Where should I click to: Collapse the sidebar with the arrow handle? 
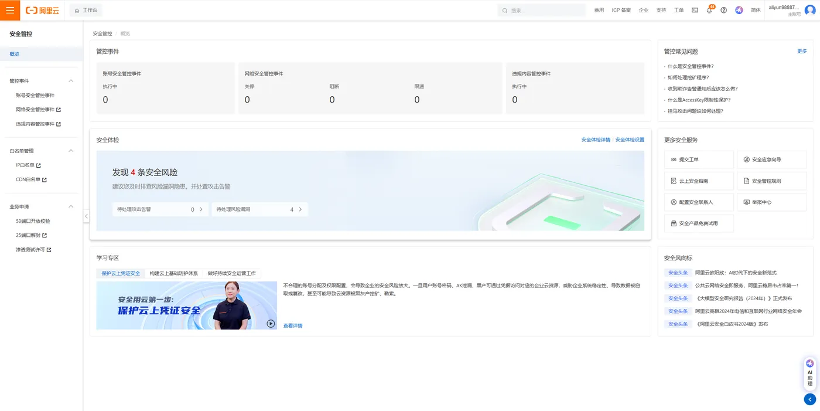86,216
